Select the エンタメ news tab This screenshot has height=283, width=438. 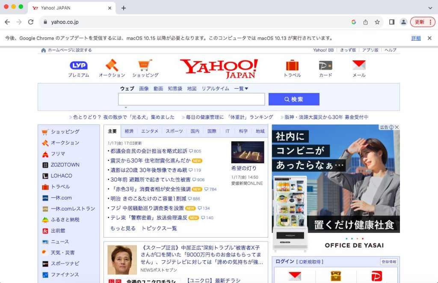click(x=150, y=131)
